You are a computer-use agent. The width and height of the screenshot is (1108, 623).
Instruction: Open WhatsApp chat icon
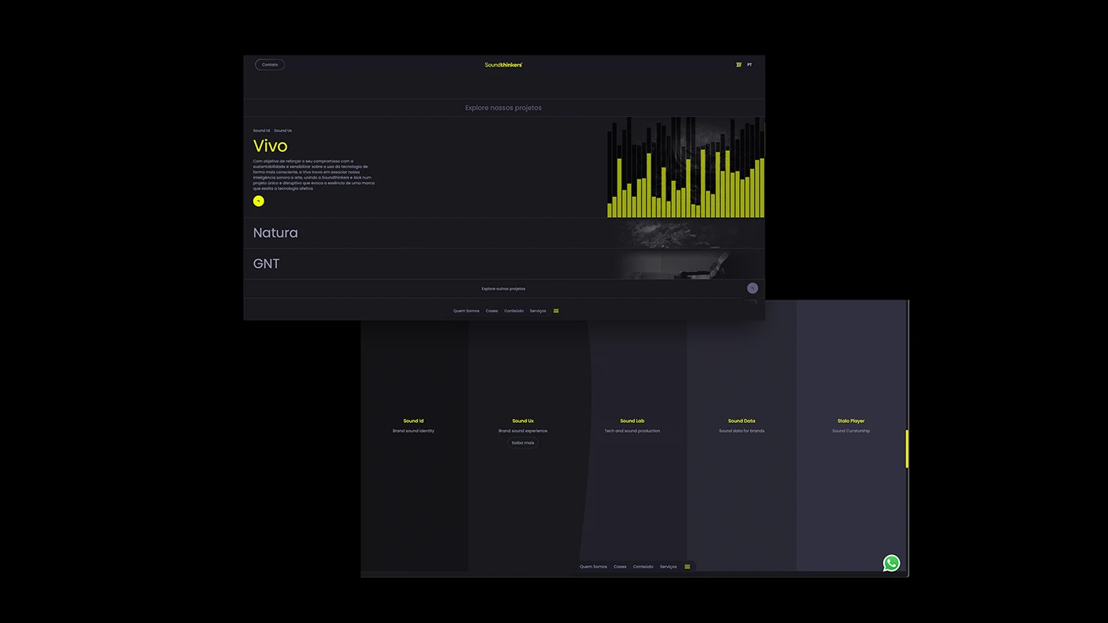[891, 563]
